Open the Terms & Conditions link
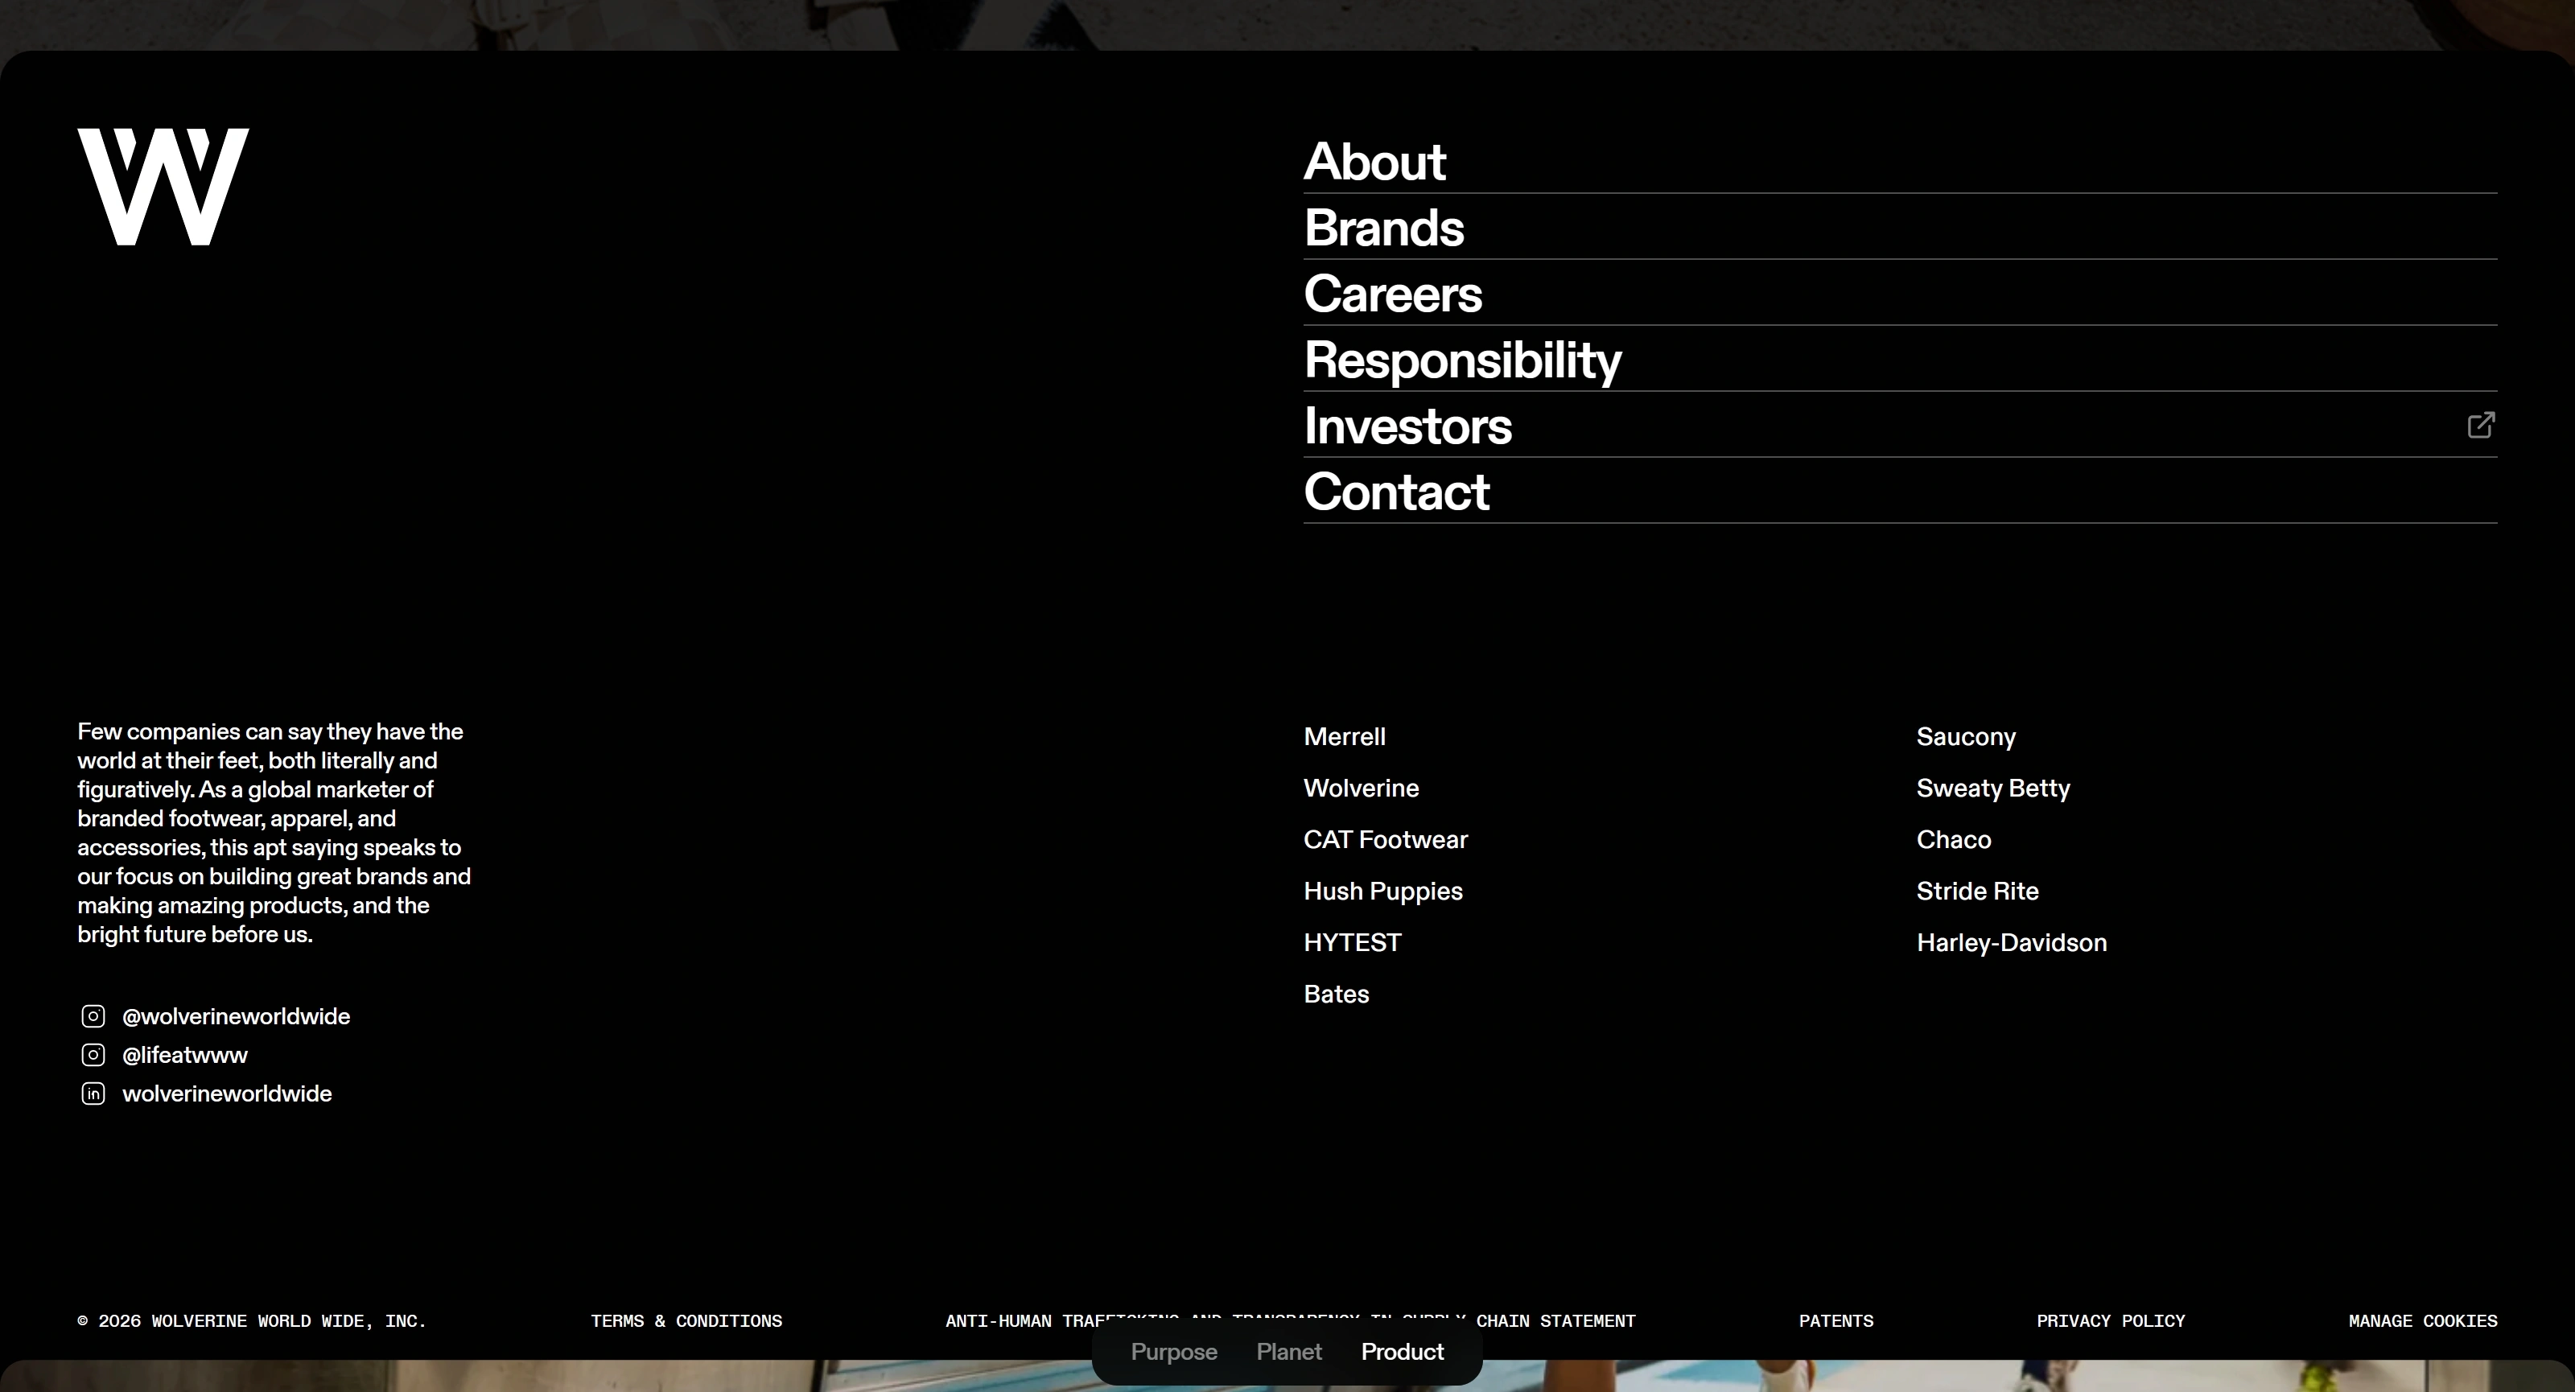2575x1392 pixels. pos(686,1321)
